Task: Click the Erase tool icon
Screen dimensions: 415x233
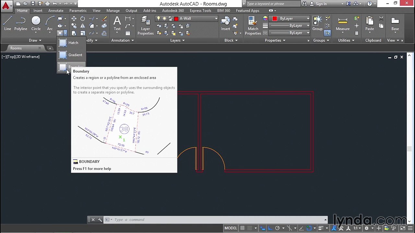Action: point(104,19)
